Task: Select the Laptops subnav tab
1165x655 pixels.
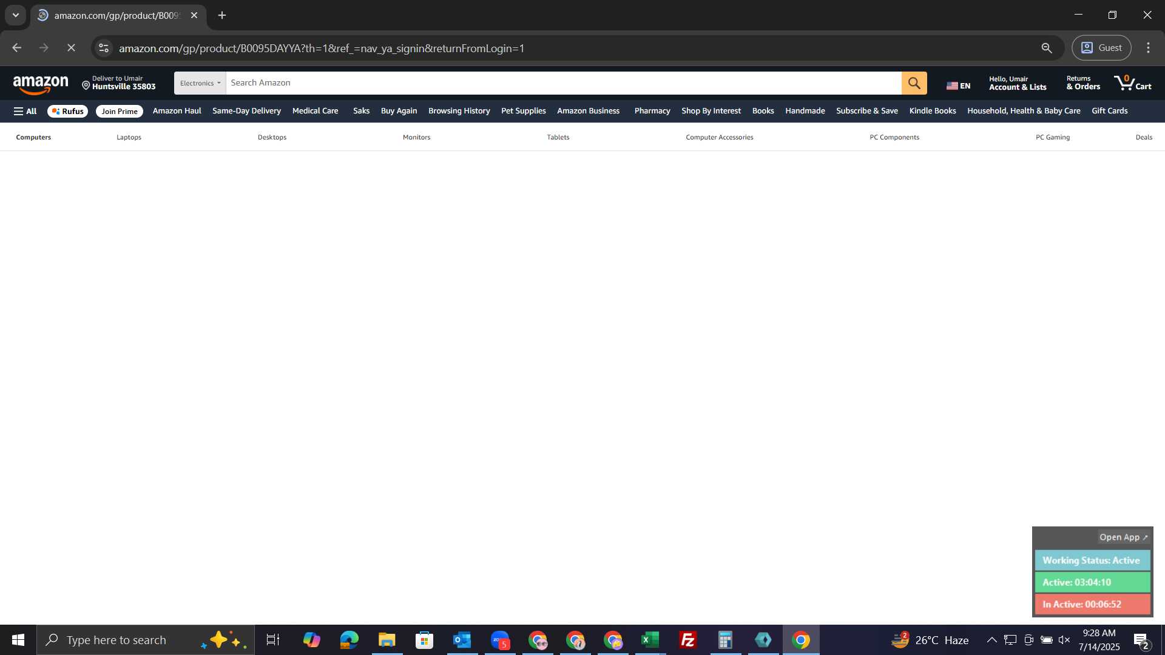Action: pyautogui.click(x=129, y=137)
